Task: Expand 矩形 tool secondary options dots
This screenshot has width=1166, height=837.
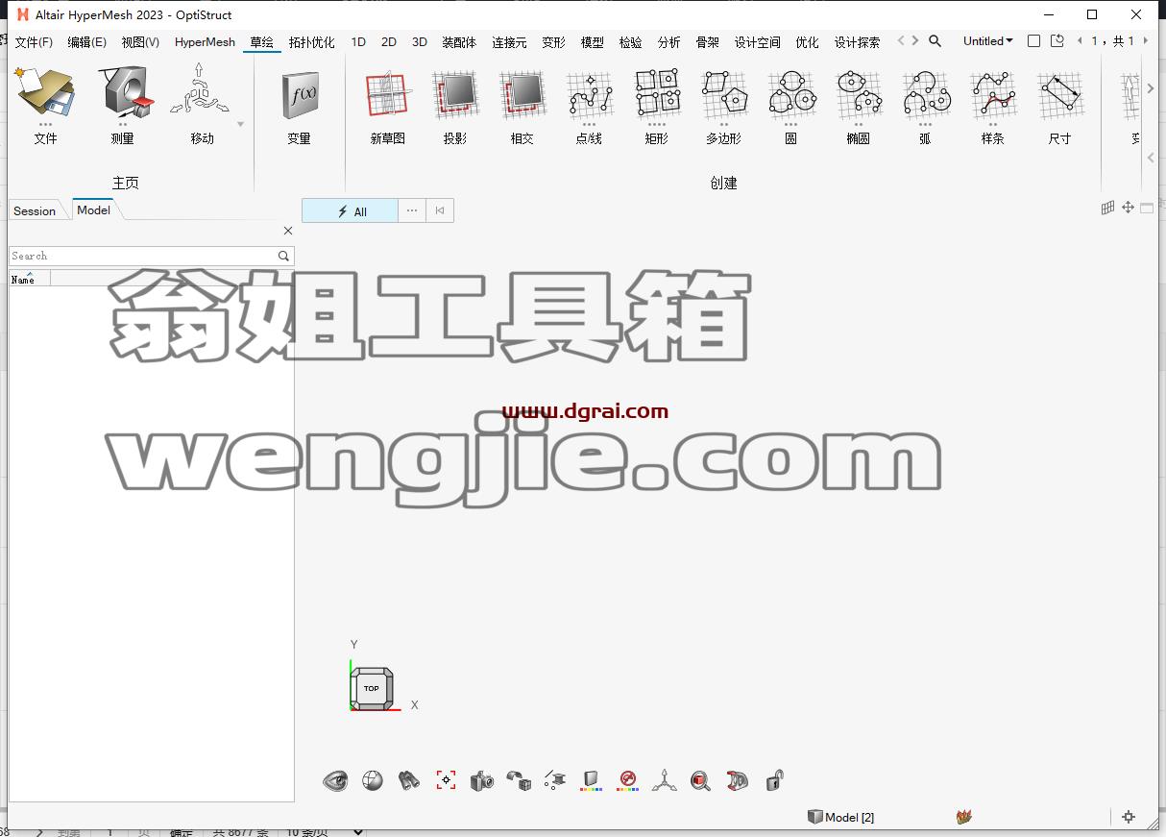Action: [x=657, y=124]
